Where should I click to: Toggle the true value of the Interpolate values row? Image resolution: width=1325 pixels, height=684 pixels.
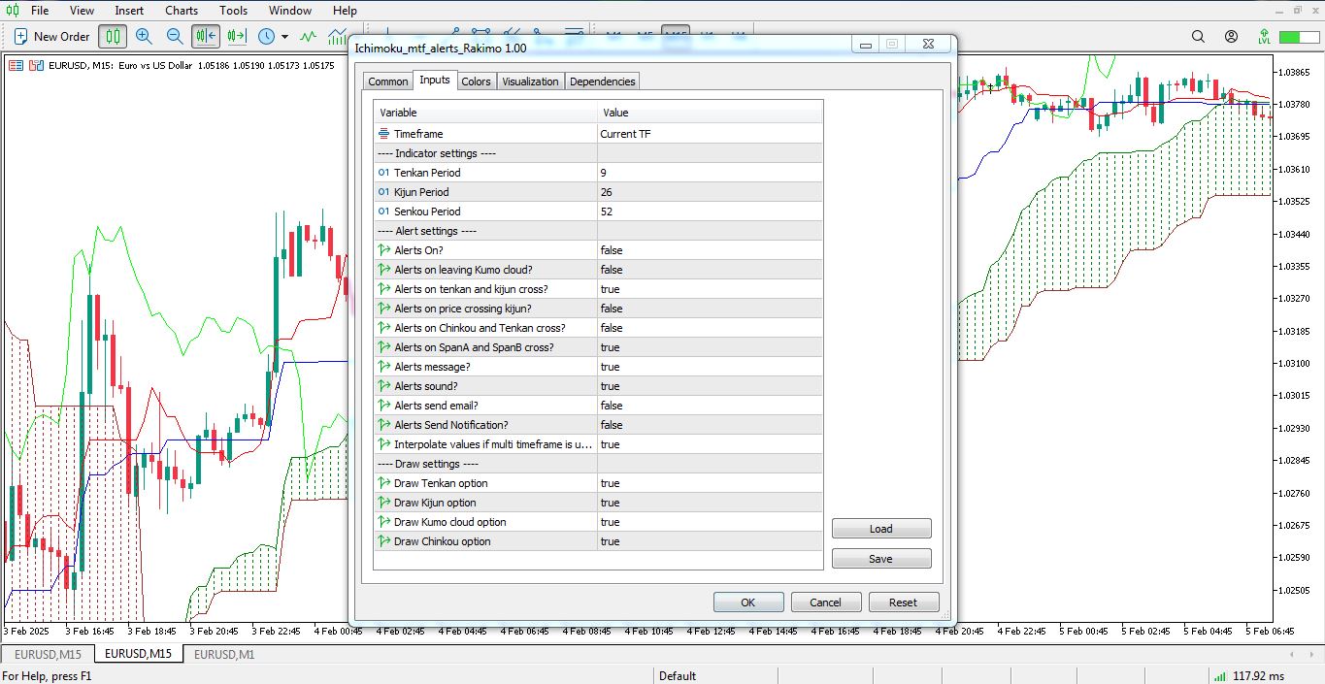[x=710, y=444]
